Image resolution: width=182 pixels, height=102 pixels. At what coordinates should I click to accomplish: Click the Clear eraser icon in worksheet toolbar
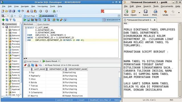[61, 20]
